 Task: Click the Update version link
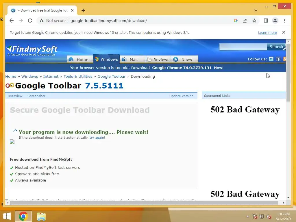pyautogui.click(x=181, y=96)
